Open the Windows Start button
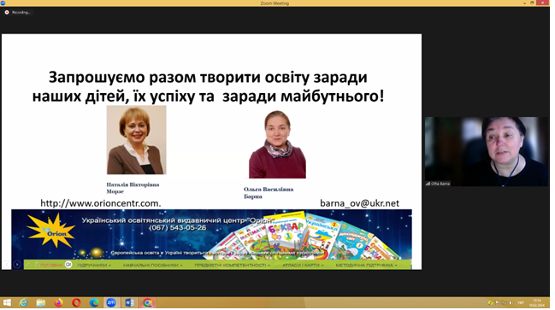The image size is (555, 310). (x=7, y=303)
